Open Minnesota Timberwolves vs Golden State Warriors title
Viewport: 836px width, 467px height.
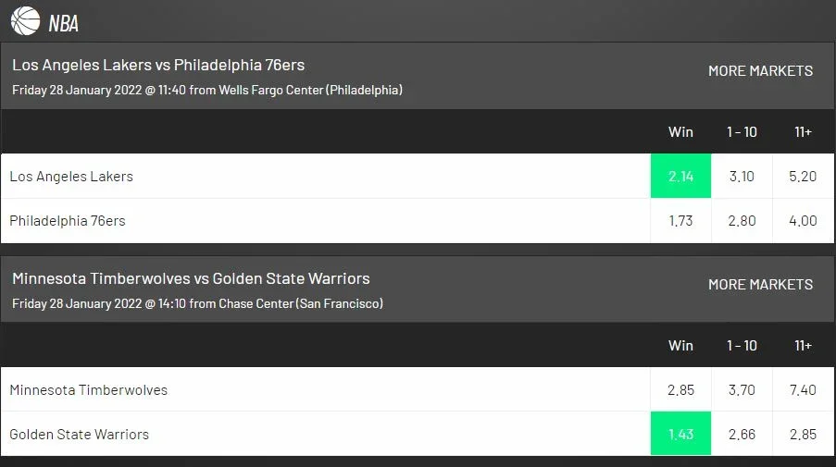[191, 278]
